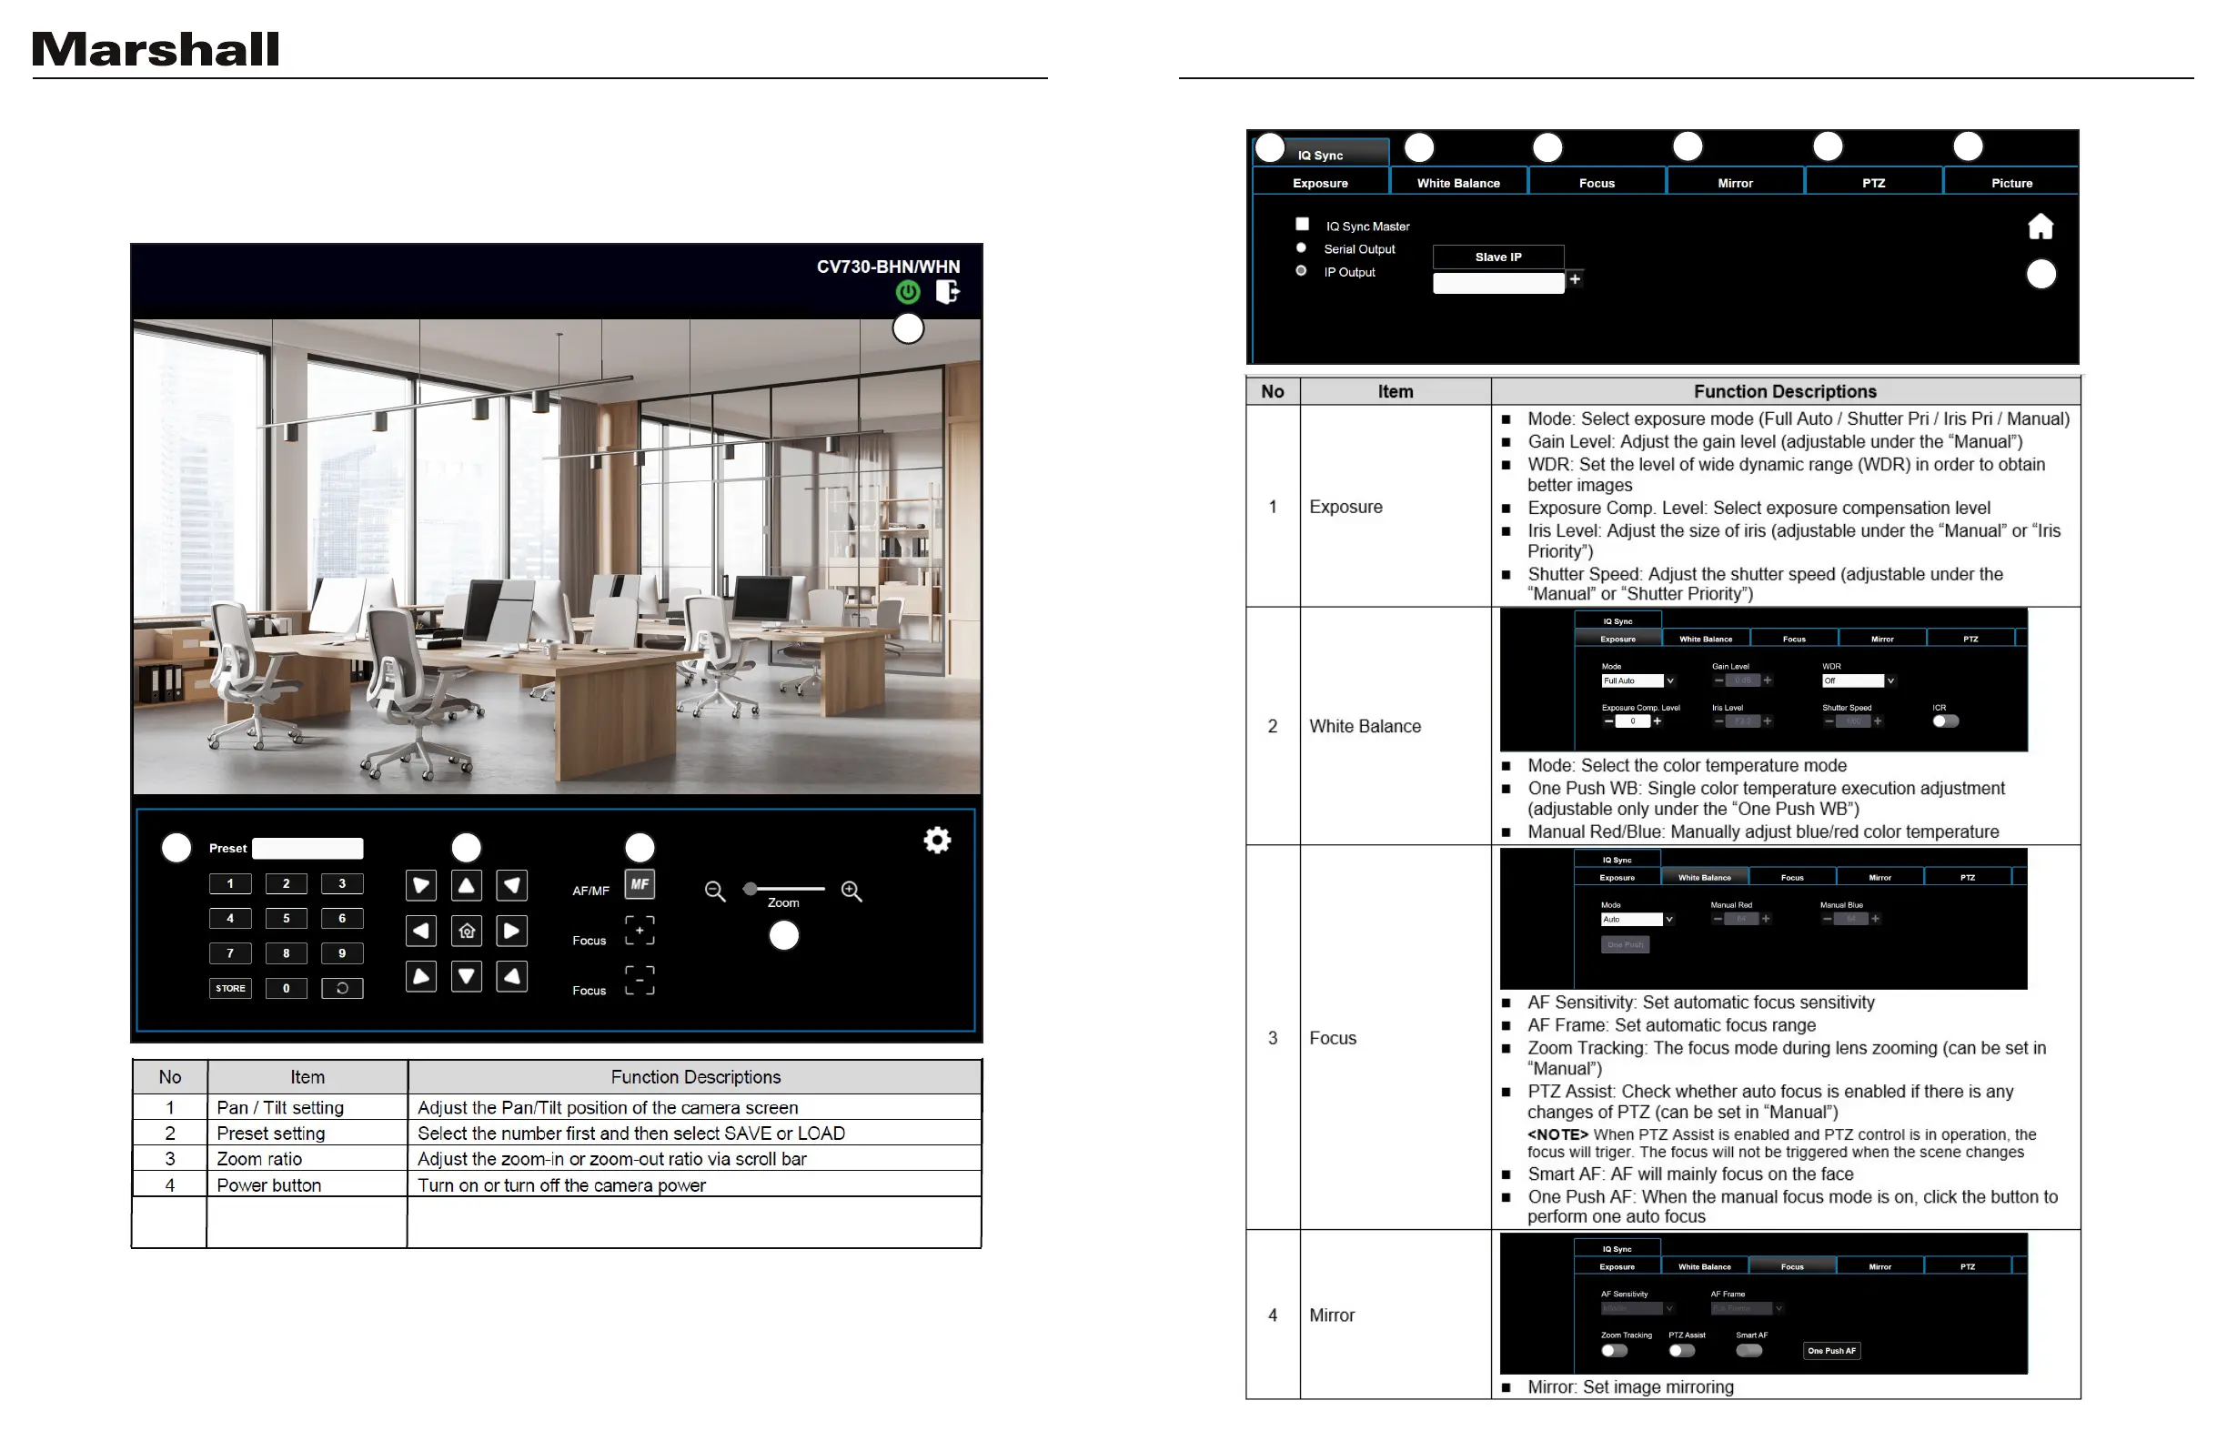The width and height of the screenshot is (2227, 1441).
Task: Click the zoom-out magnifier icon
Action: click(x=715, y=891)
